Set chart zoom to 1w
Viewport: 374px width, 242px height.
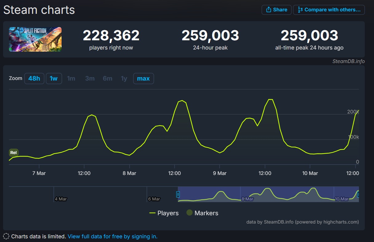tap(54, 78)
